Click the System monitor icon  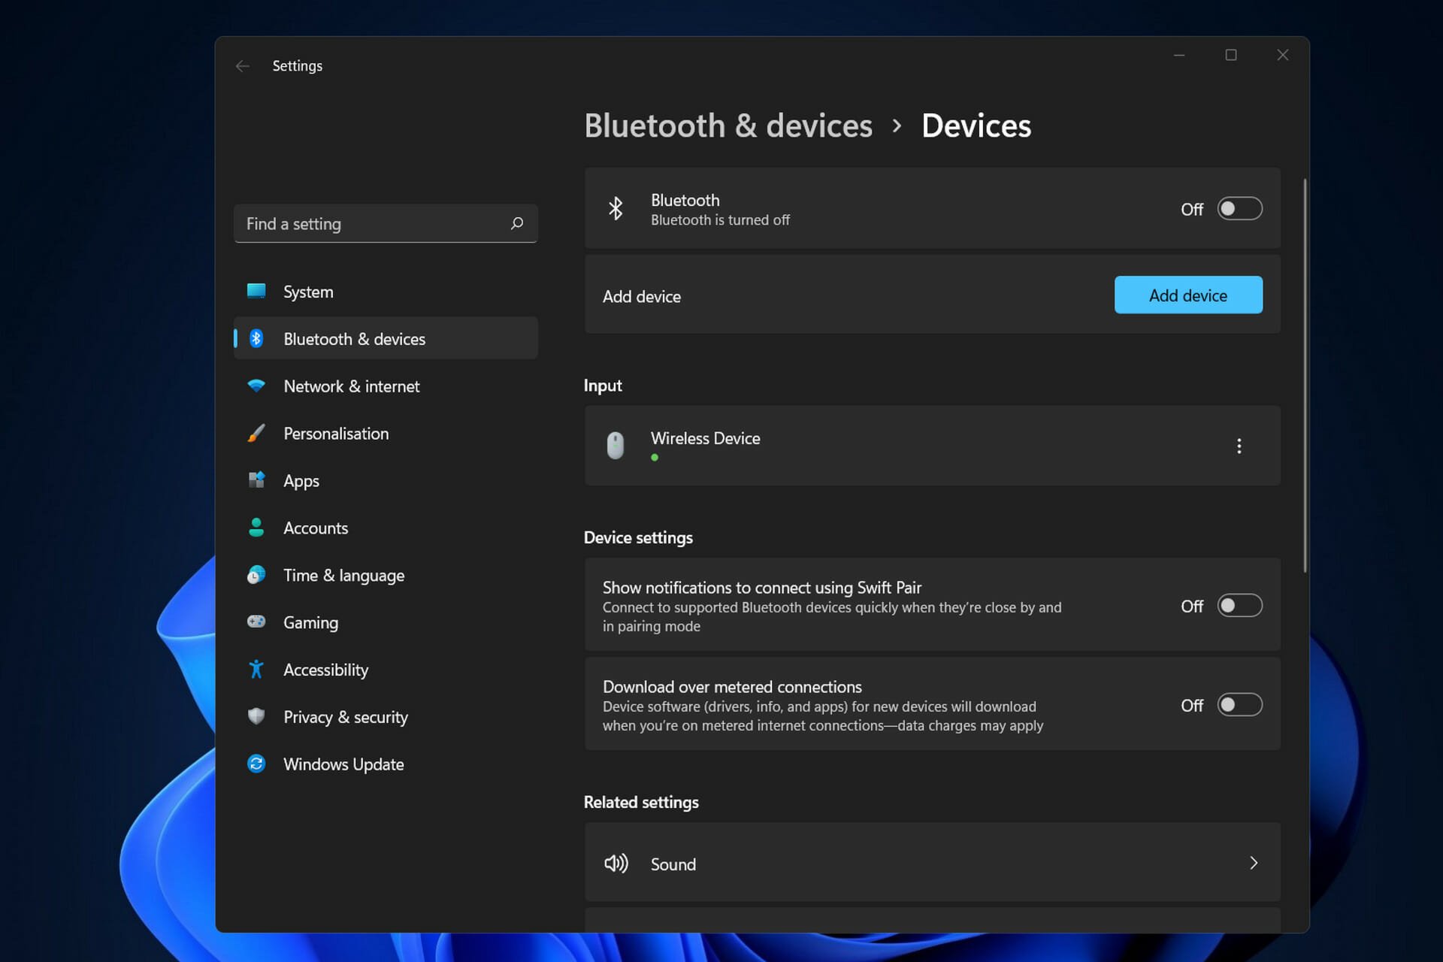point(256,291)
